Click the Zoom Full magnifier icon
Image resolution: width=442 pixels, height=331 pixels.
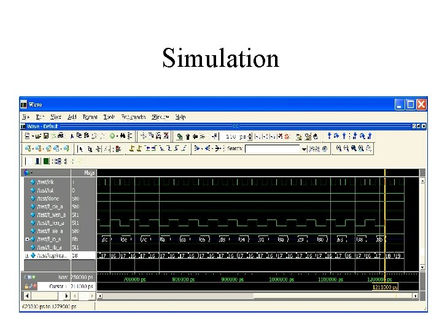pyautogui.click(x=354, y=148)
